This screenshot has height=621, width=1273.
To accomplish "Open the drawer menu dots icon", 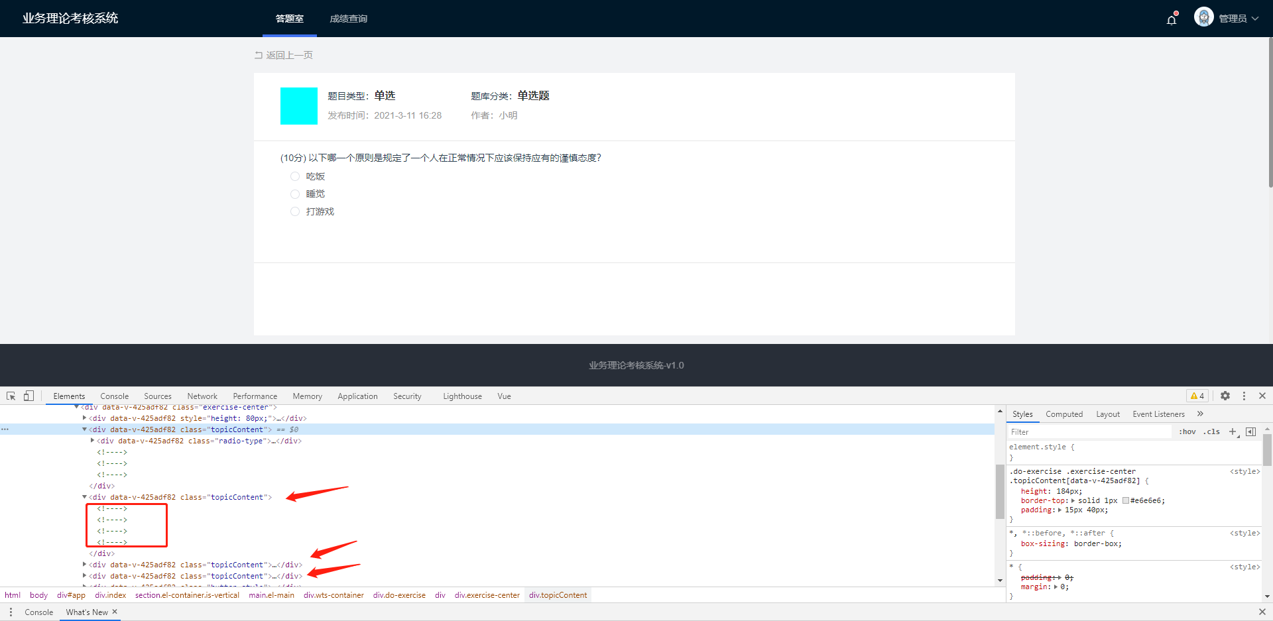I will (11, 612).
